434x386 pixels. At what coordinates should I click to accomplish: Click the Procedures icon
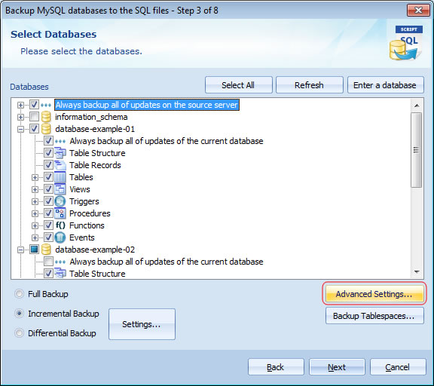(x=60, y=213)
